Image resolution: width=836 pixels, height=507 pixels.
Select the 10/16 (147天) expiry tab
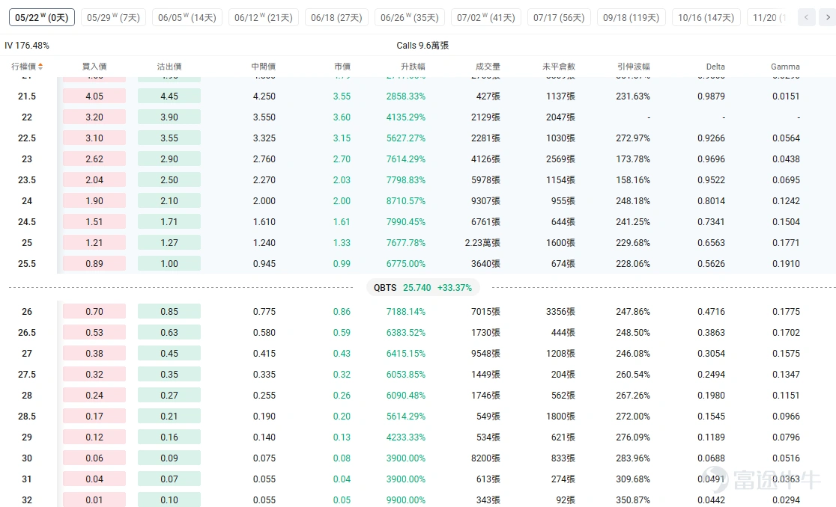(x=706, y=17)
